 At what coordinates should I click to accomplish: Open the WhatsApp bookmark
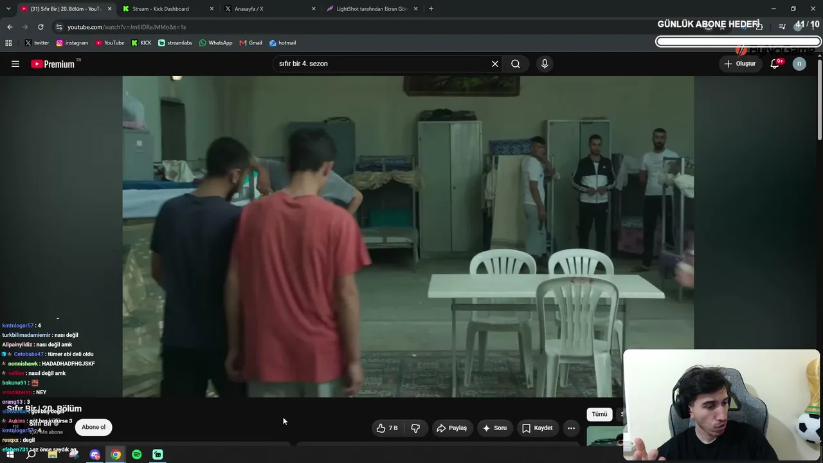tap(215, 43)
